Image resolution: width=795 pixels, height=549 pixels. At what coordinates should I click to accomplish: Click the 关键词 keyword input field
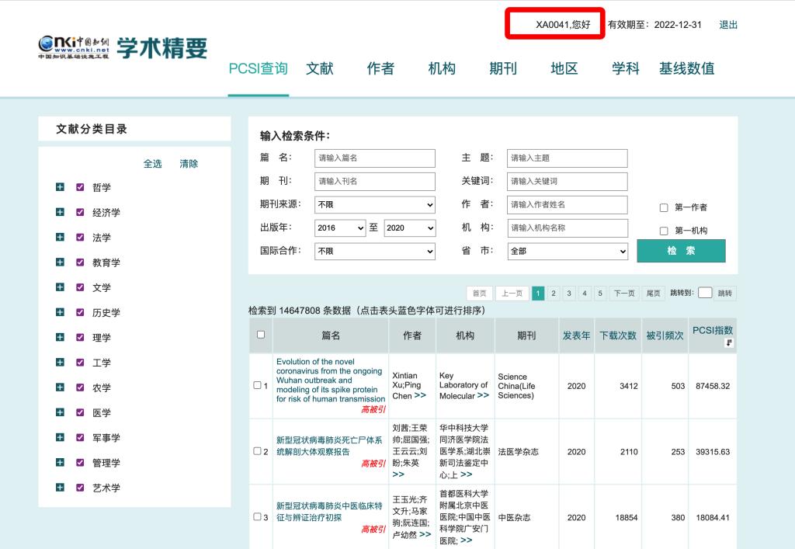[567, 181]
